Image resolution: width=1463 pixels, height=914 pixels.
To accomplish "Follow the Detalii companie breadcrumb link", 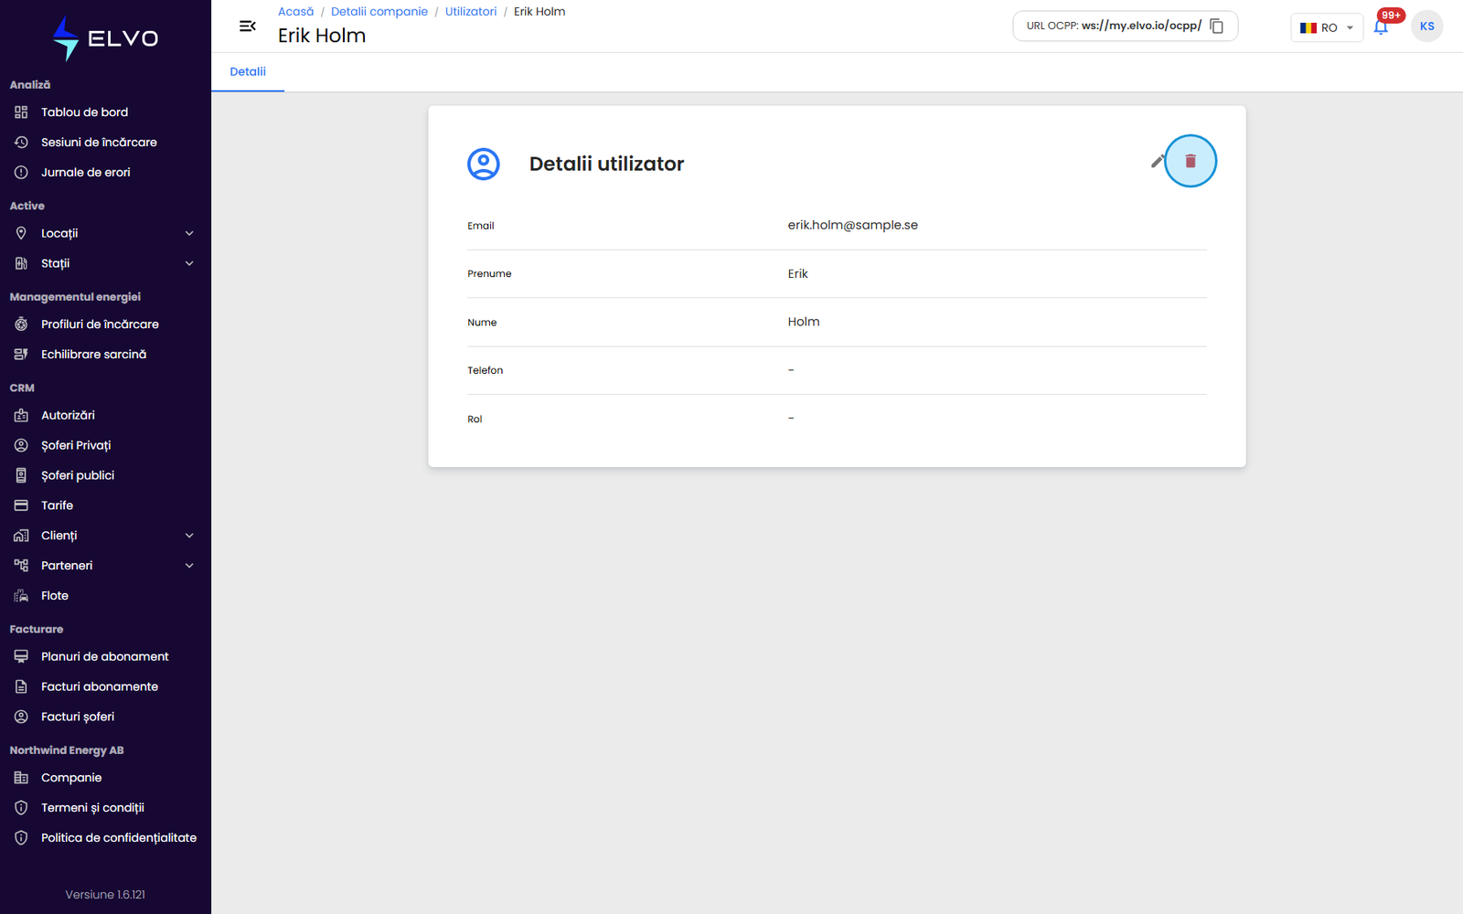I will click(x=379, y=12).
